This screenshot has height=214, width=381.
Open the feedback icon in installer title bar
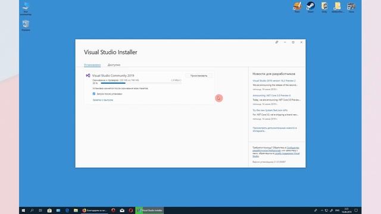coord(276,42)
